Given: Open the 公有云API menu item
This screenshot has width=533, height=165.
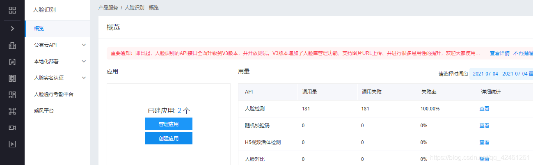Looking at the screenshot, I should 57,45.
